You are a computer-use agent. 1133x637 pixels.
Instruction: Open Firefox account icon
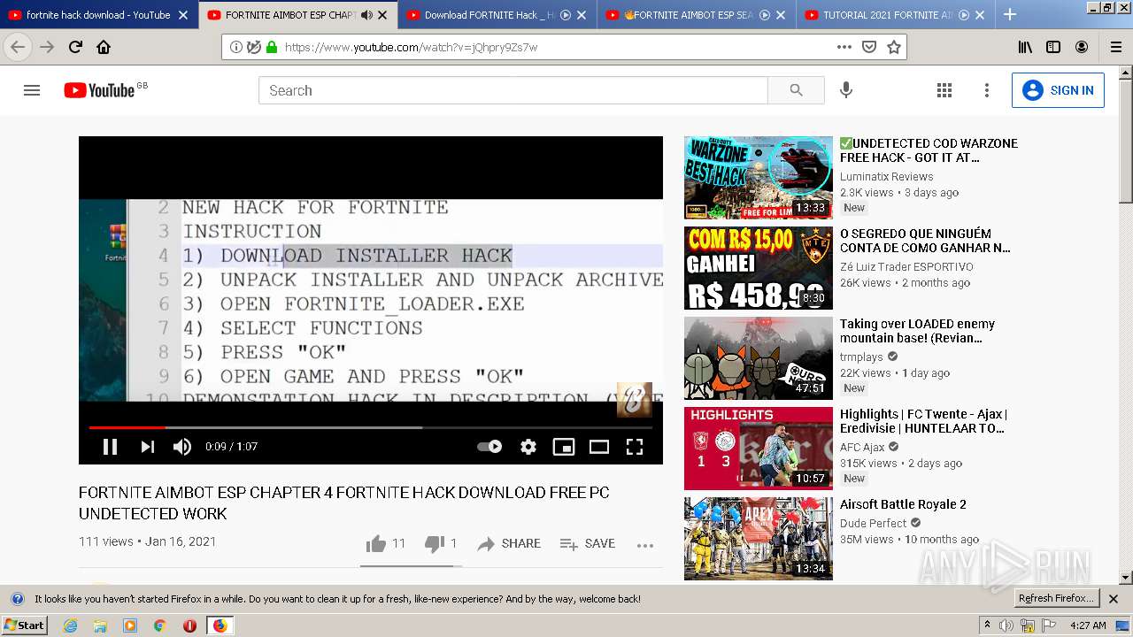coord(1082,47)
